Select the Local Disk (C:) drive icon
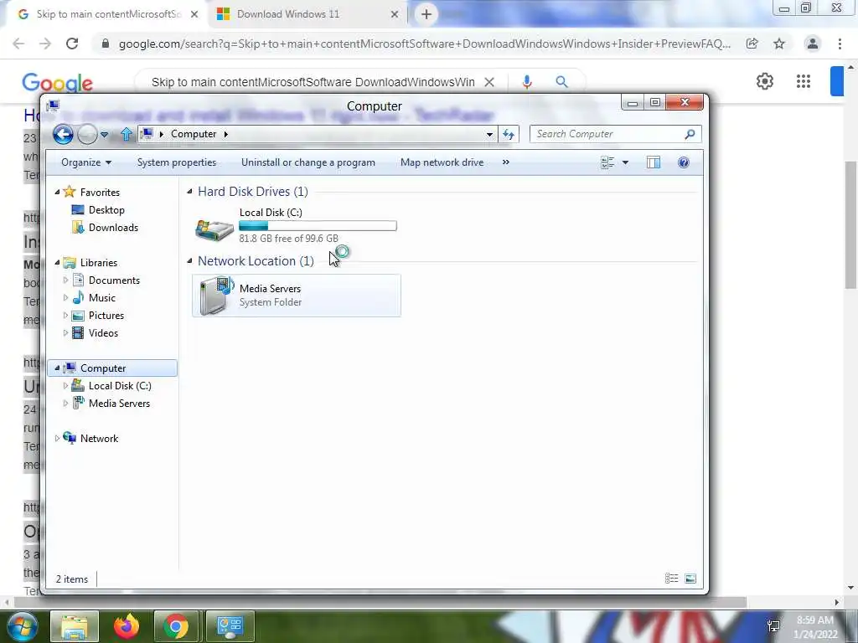The height and width of the screenshot is (643, 858). coord(214,229)
